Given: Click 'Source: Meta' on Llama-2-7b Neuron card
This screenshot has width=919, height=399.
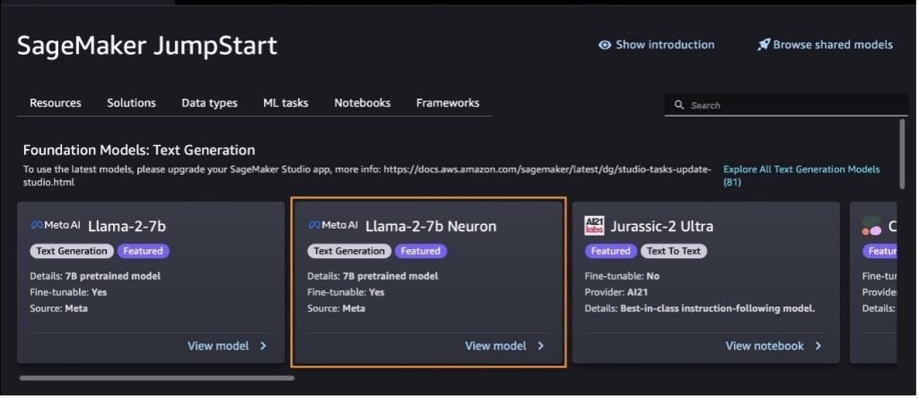Looking at the screenshot, I should pyautogui.click(x=336, y=308).
